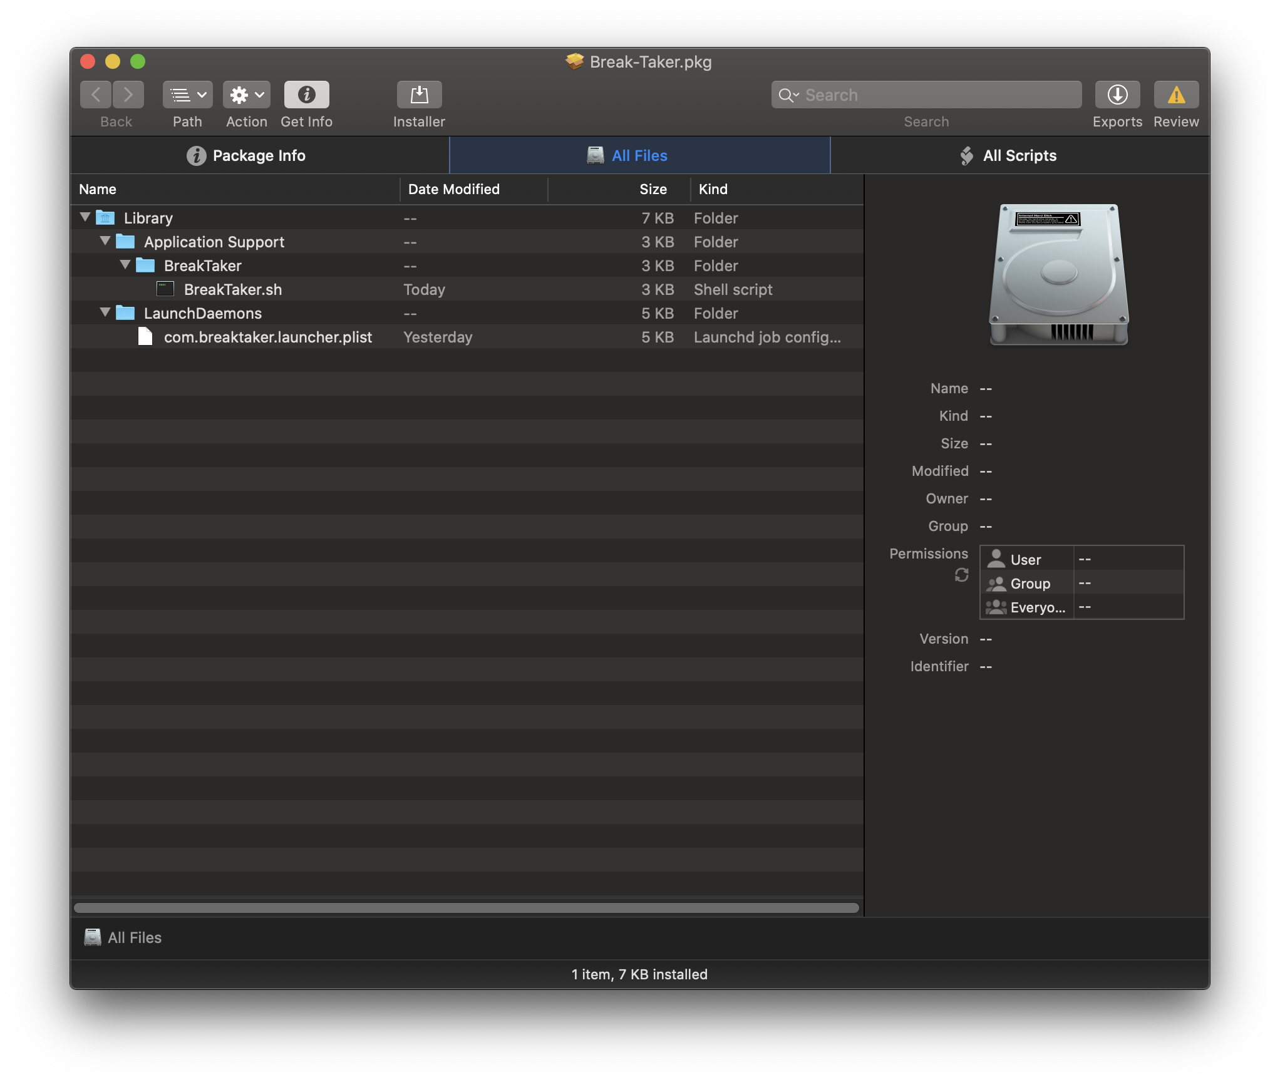Refresh permissions using the circular arrows icon

tap(961, 575)
